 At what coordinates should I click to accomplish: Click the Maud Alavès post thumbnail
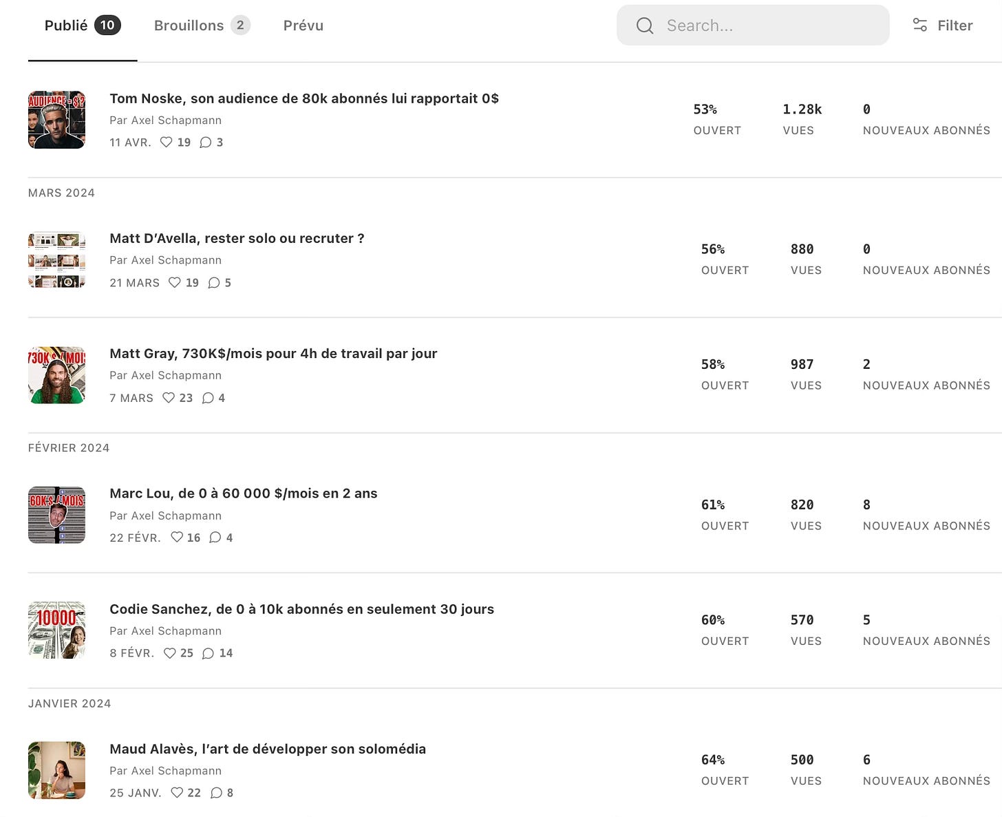(x=56, y=770)
